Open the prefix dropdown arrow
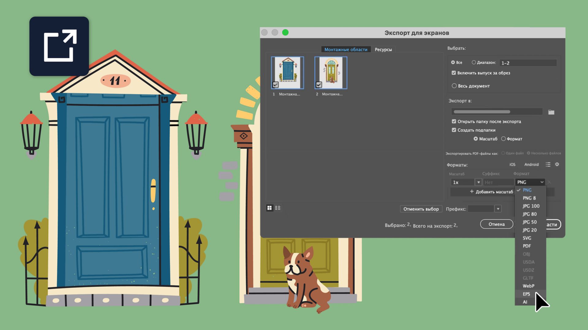Image resolution: width=588 pixels, height=330 pixels. (498, 209)
